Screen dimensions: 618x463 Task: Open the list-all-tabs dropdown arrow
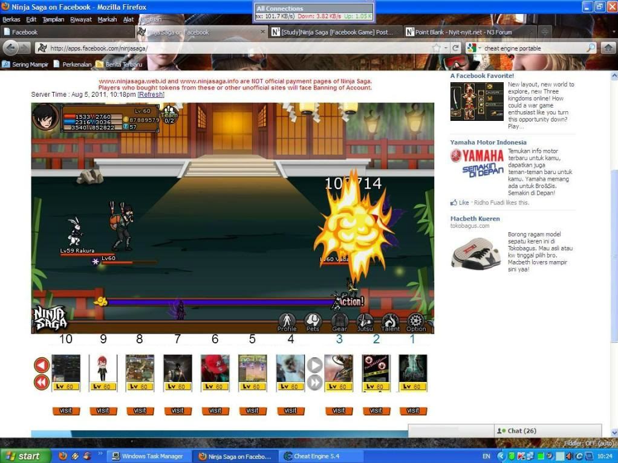[614, 32]
